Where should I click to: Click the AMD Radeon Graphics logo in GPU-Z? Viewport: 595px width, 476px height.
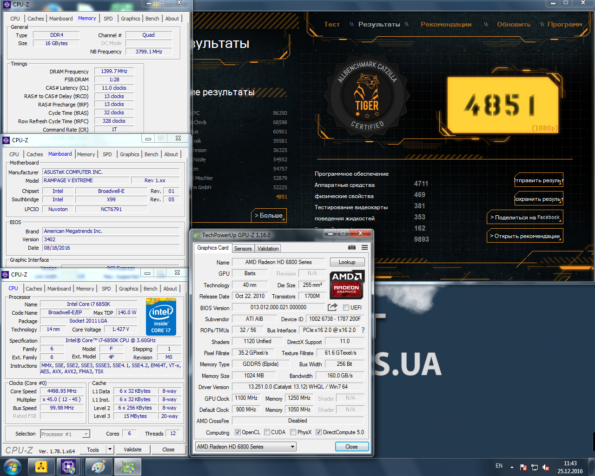[x=347, y=284]
